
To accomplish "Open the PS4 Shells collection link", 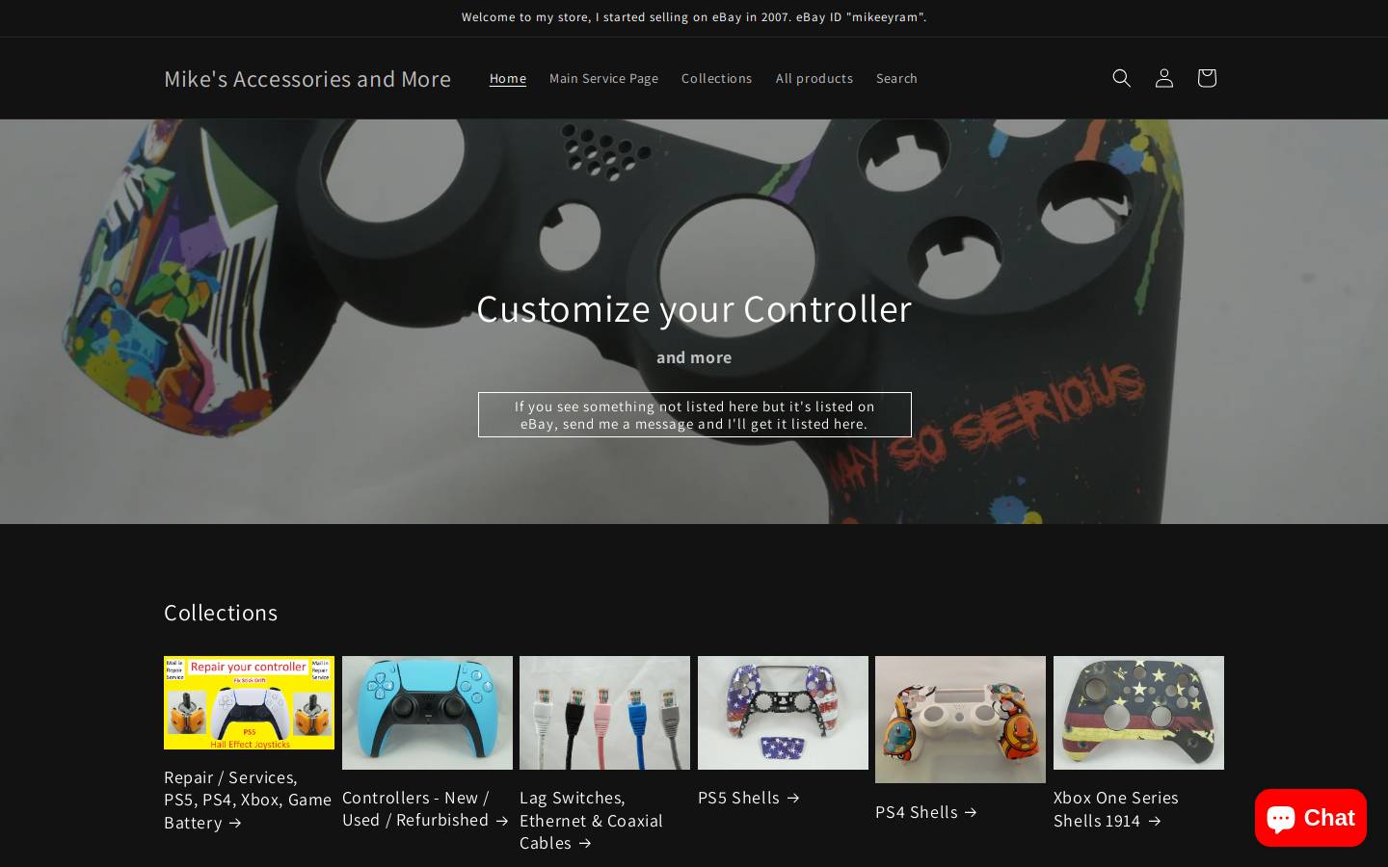I will coord(926,812).
